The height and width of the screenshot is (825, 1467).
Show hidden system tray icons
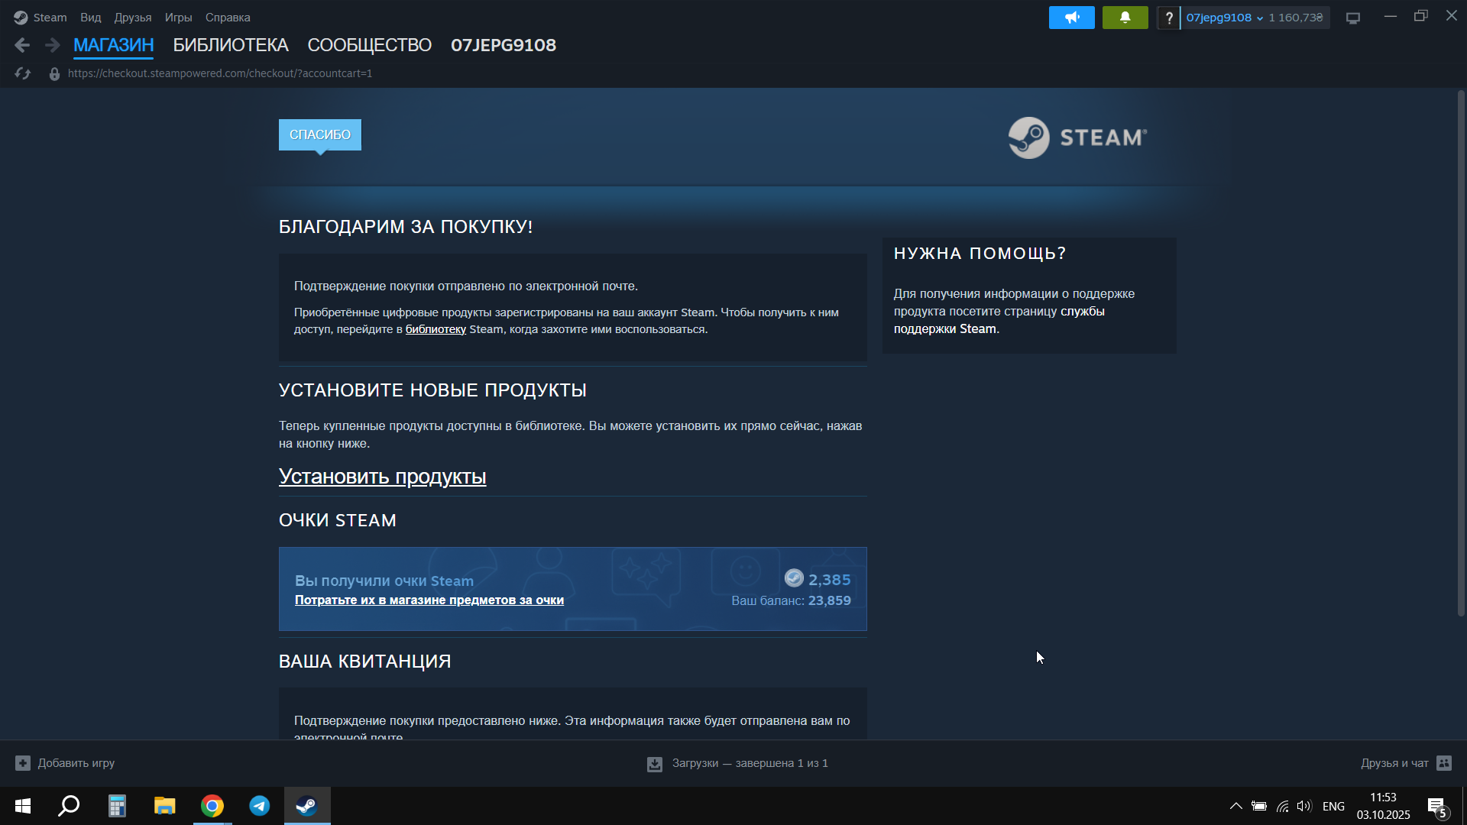pyautogui.click(x=1235, y=806)
